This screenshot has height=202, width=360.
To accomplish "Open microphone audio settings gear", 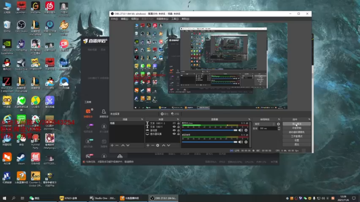I will point(246,130).
